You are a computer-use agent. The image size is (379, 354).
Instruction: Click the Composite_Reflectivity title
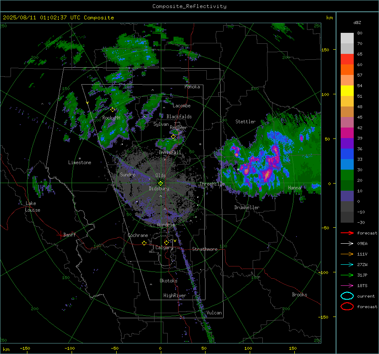(x=189, y=6)
